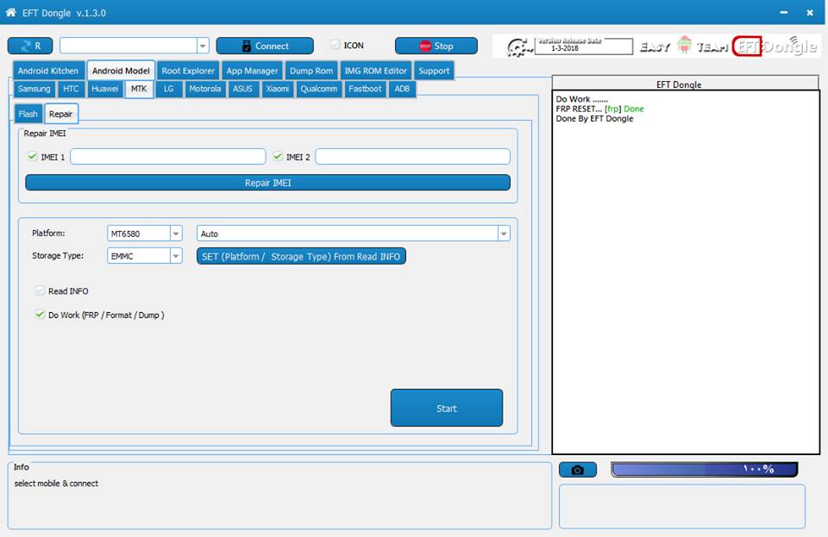Expand the Storage Type EMMC dropdown
This screenshot has height=537, width=828.
(176, 256)
